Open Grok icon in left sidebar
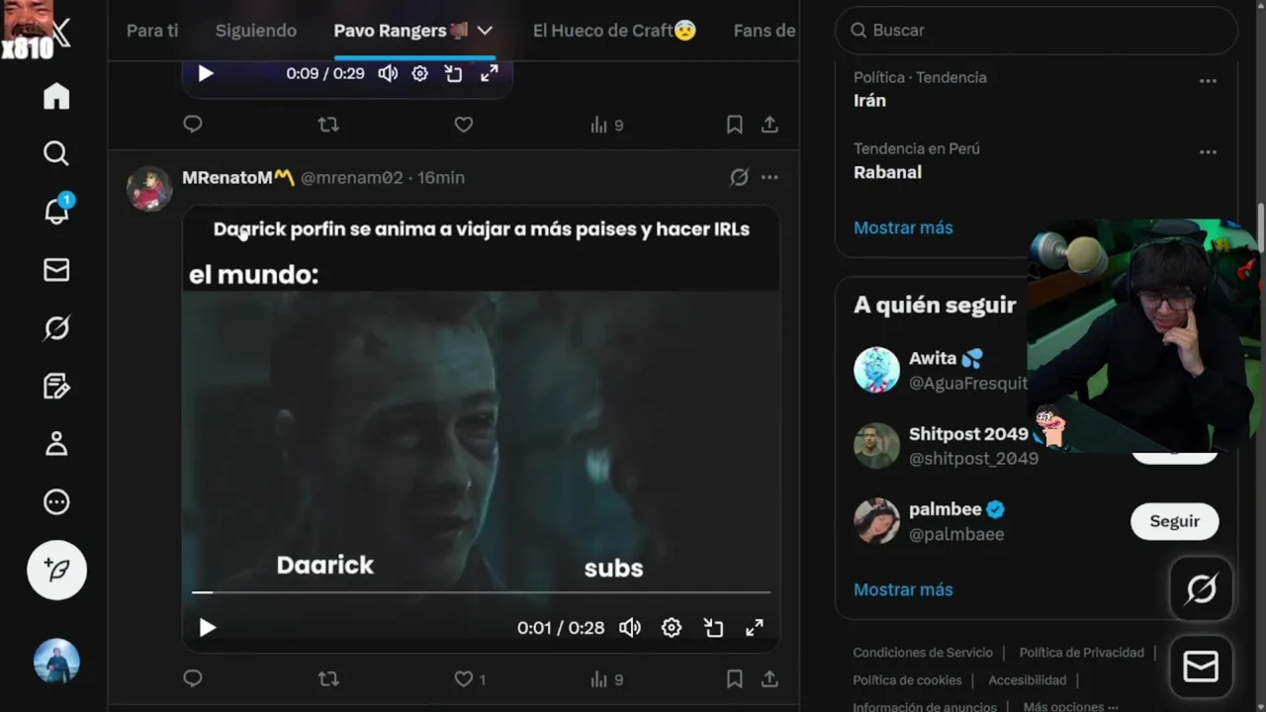This screenshot has height=712, width=1266. coord(56,327)
